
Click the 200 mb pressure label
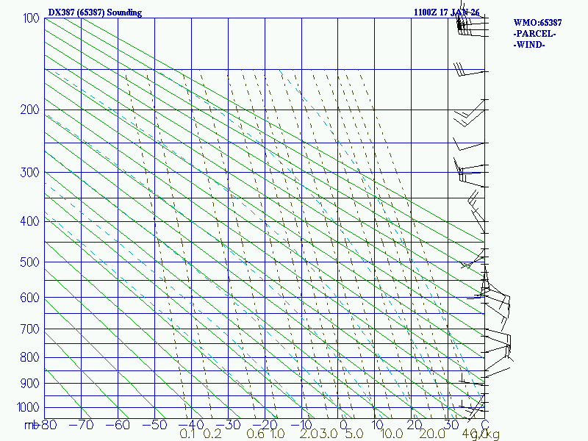tap(29, 110)
